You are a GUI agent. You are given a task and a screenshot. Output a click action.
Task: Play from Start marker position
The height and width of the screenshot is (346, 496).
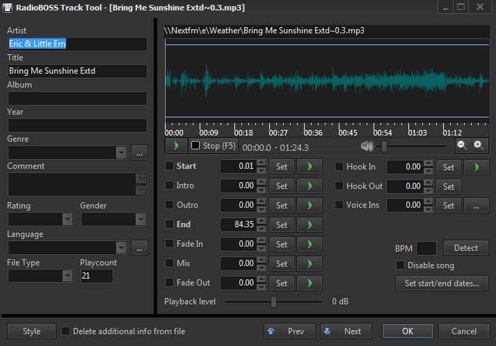(x=310, y=167)
